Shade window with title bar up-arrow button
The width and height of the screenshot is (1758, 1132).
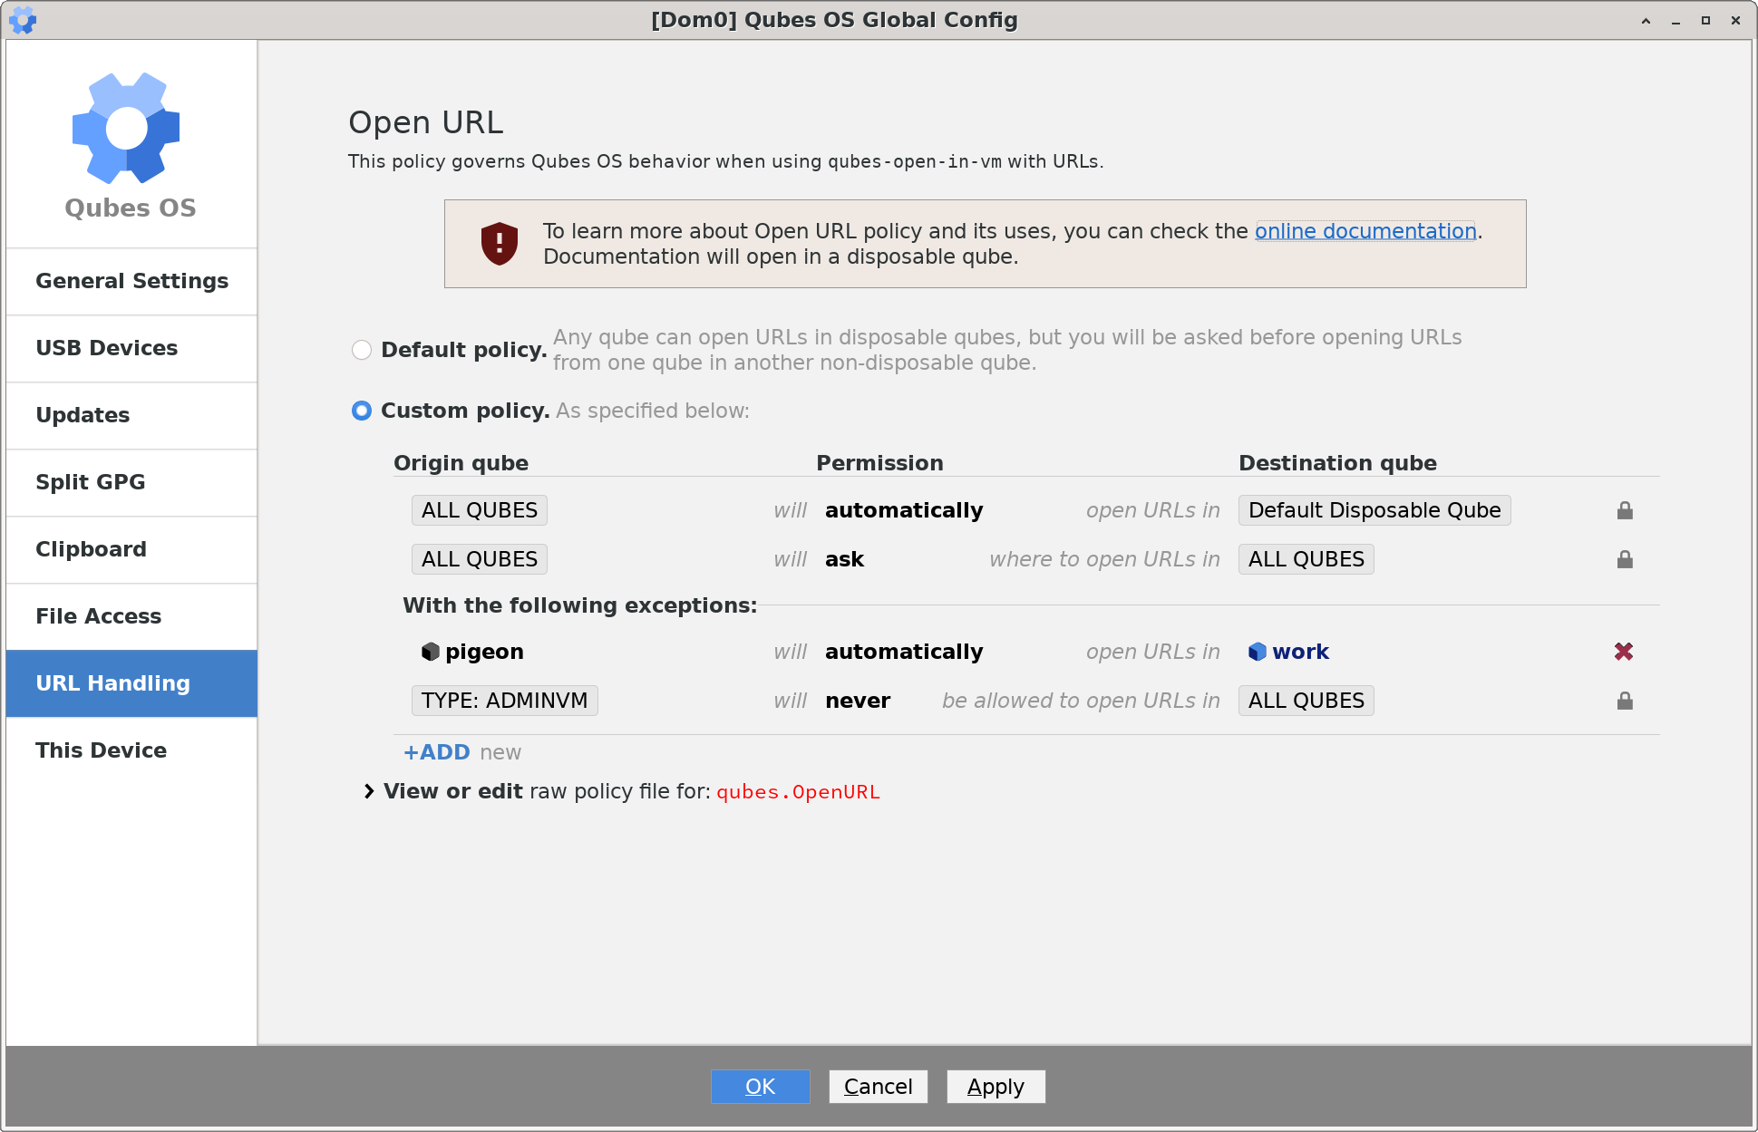click(x=1646, y=20)
